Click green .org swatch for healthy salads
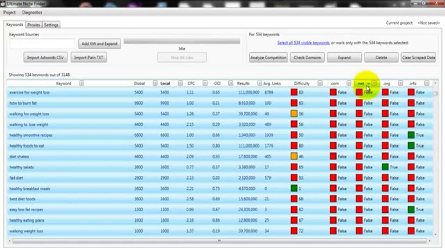This screenshot has height=250, width=445. click(385, 167)
